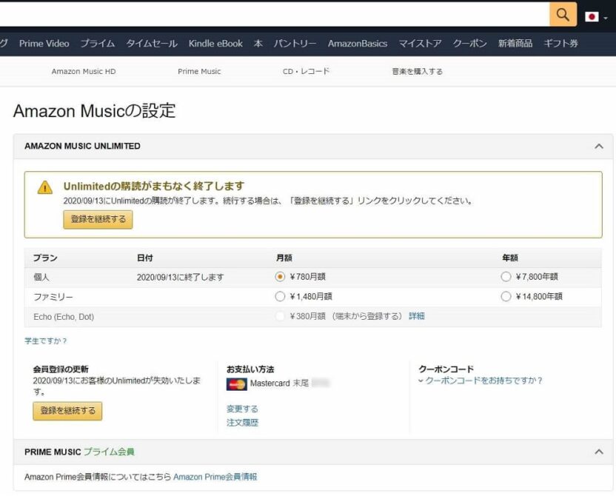Open ギフト券 in the navigation bar

point(560,44)
